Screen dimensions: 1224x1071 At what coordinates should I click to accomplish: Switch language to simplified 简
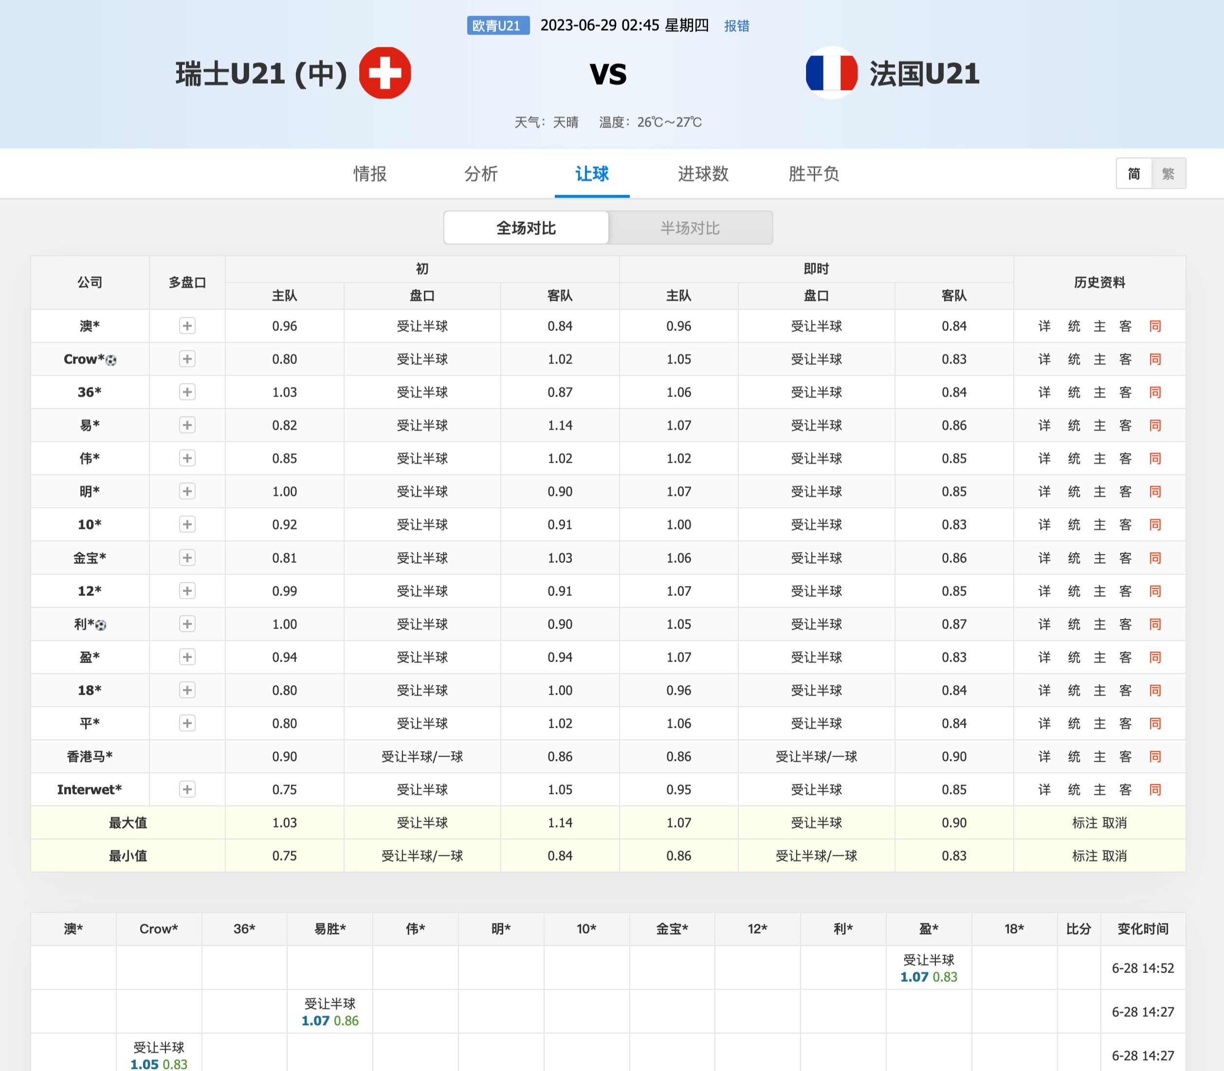click(1134, 173)
